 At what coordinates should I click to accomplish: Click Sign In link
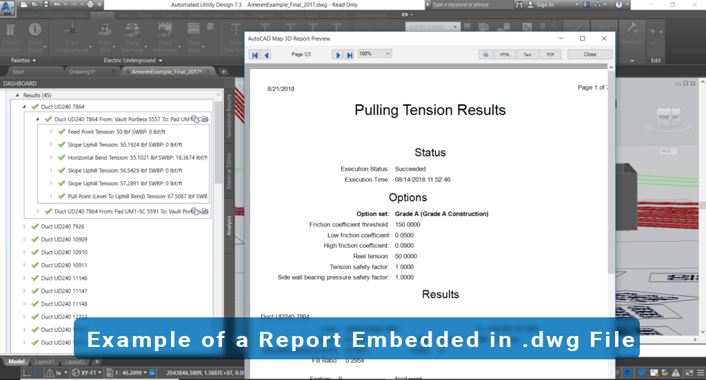point(545,5)
